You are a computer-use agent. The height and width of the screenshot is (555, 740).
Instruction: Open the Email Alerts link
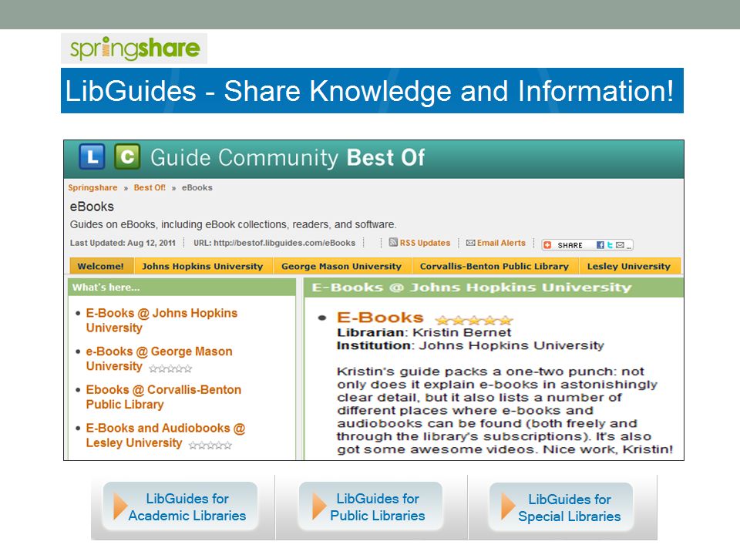(501, 243)
